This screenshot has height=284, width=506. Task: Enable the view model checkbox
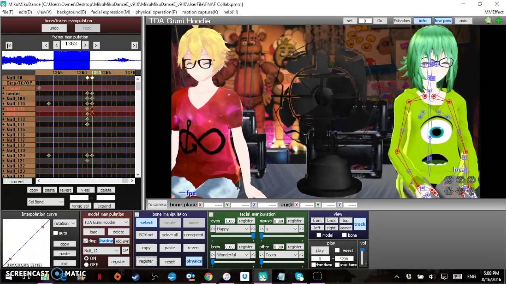(x=319, y=235)
